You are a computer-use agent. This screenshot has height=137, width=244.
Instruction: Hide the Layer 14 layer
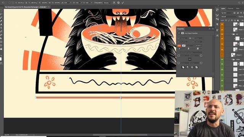[222, 75]
